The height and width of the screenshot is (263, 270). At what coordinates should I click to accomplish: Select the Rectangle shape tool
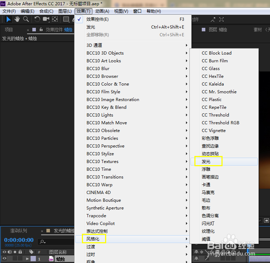pos(66,19)
